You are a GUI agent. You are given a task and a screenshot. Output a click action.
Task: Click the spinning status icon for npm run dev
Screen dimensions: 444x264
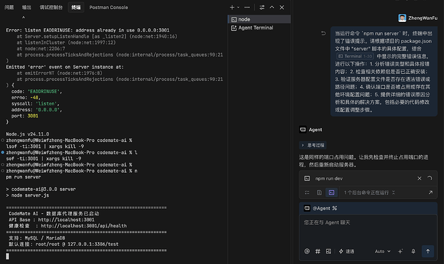coord(430,179)
